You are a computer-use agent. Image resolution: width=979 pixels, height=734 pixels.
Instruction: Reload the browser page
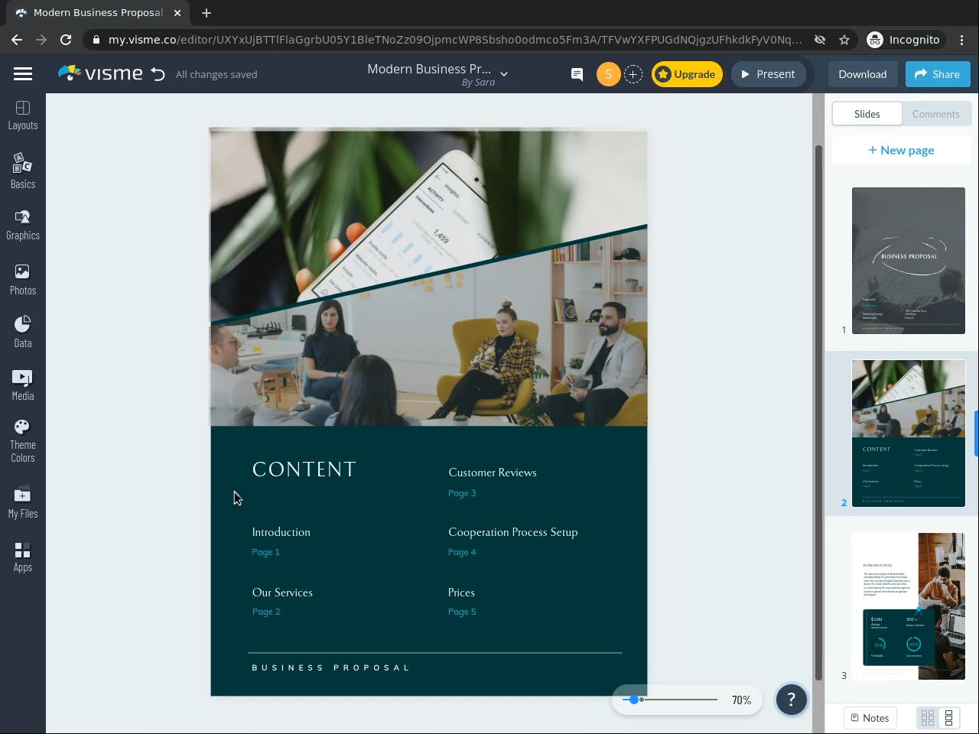click(66, 40)
